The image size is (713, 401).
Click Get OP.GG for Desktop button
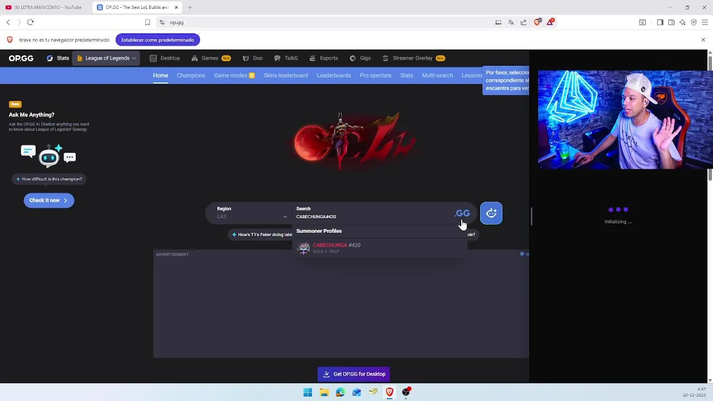click(x=354, y=374)
